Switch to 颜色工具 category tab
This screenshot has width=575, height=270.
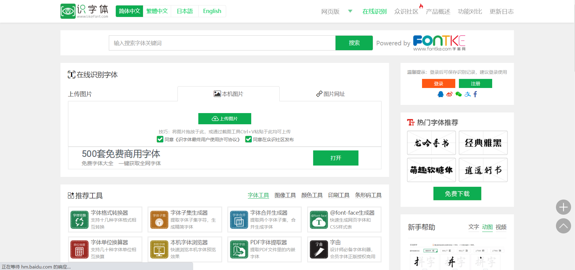tap(312, 195)
